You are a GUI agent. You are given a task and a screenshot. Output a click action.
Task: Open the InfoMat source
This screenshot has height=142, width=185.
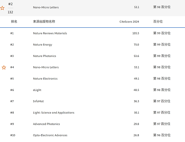(x=38, y=101)
